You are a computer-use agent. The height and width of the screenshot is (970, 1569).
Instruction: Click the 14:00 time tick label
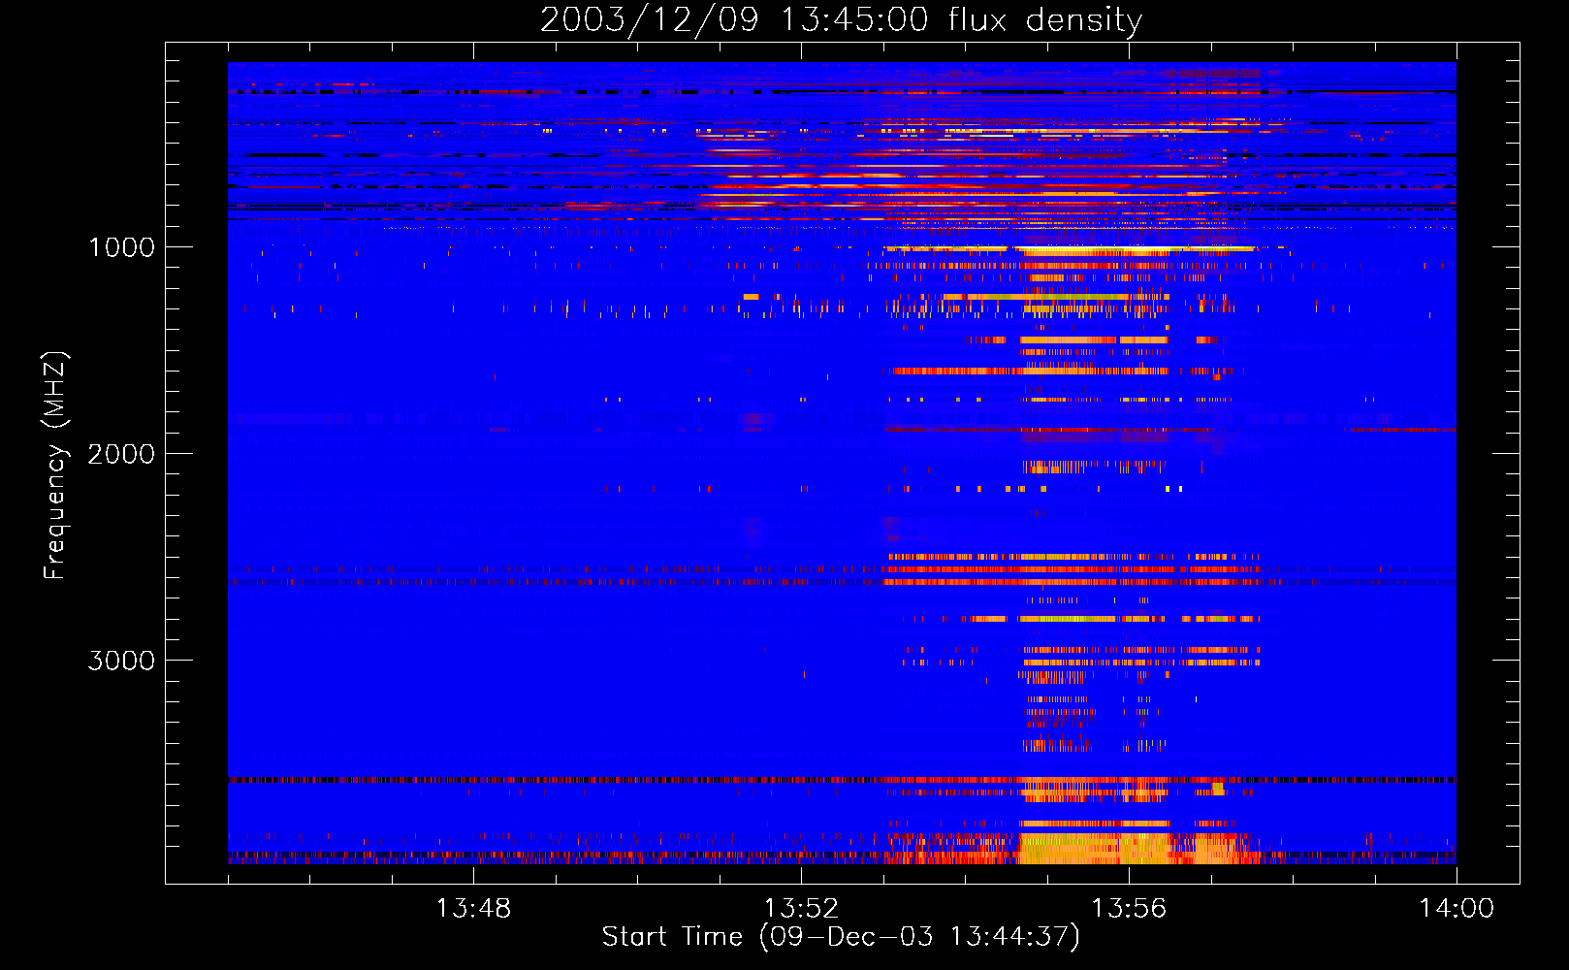[x=1457, y=909]
